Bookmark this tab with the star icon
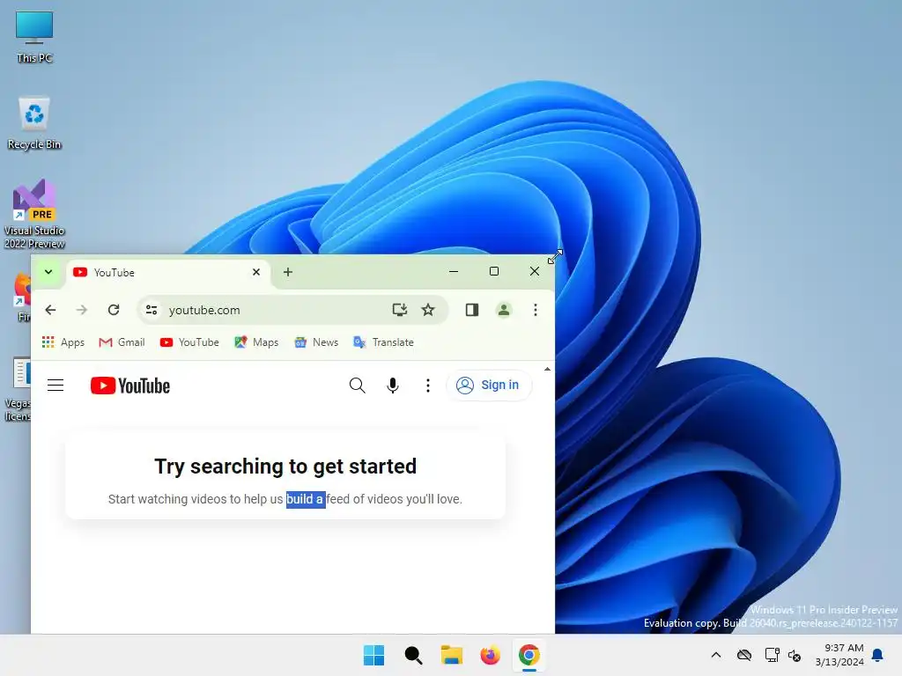The image size is (902, 676). tap(428, 310)
